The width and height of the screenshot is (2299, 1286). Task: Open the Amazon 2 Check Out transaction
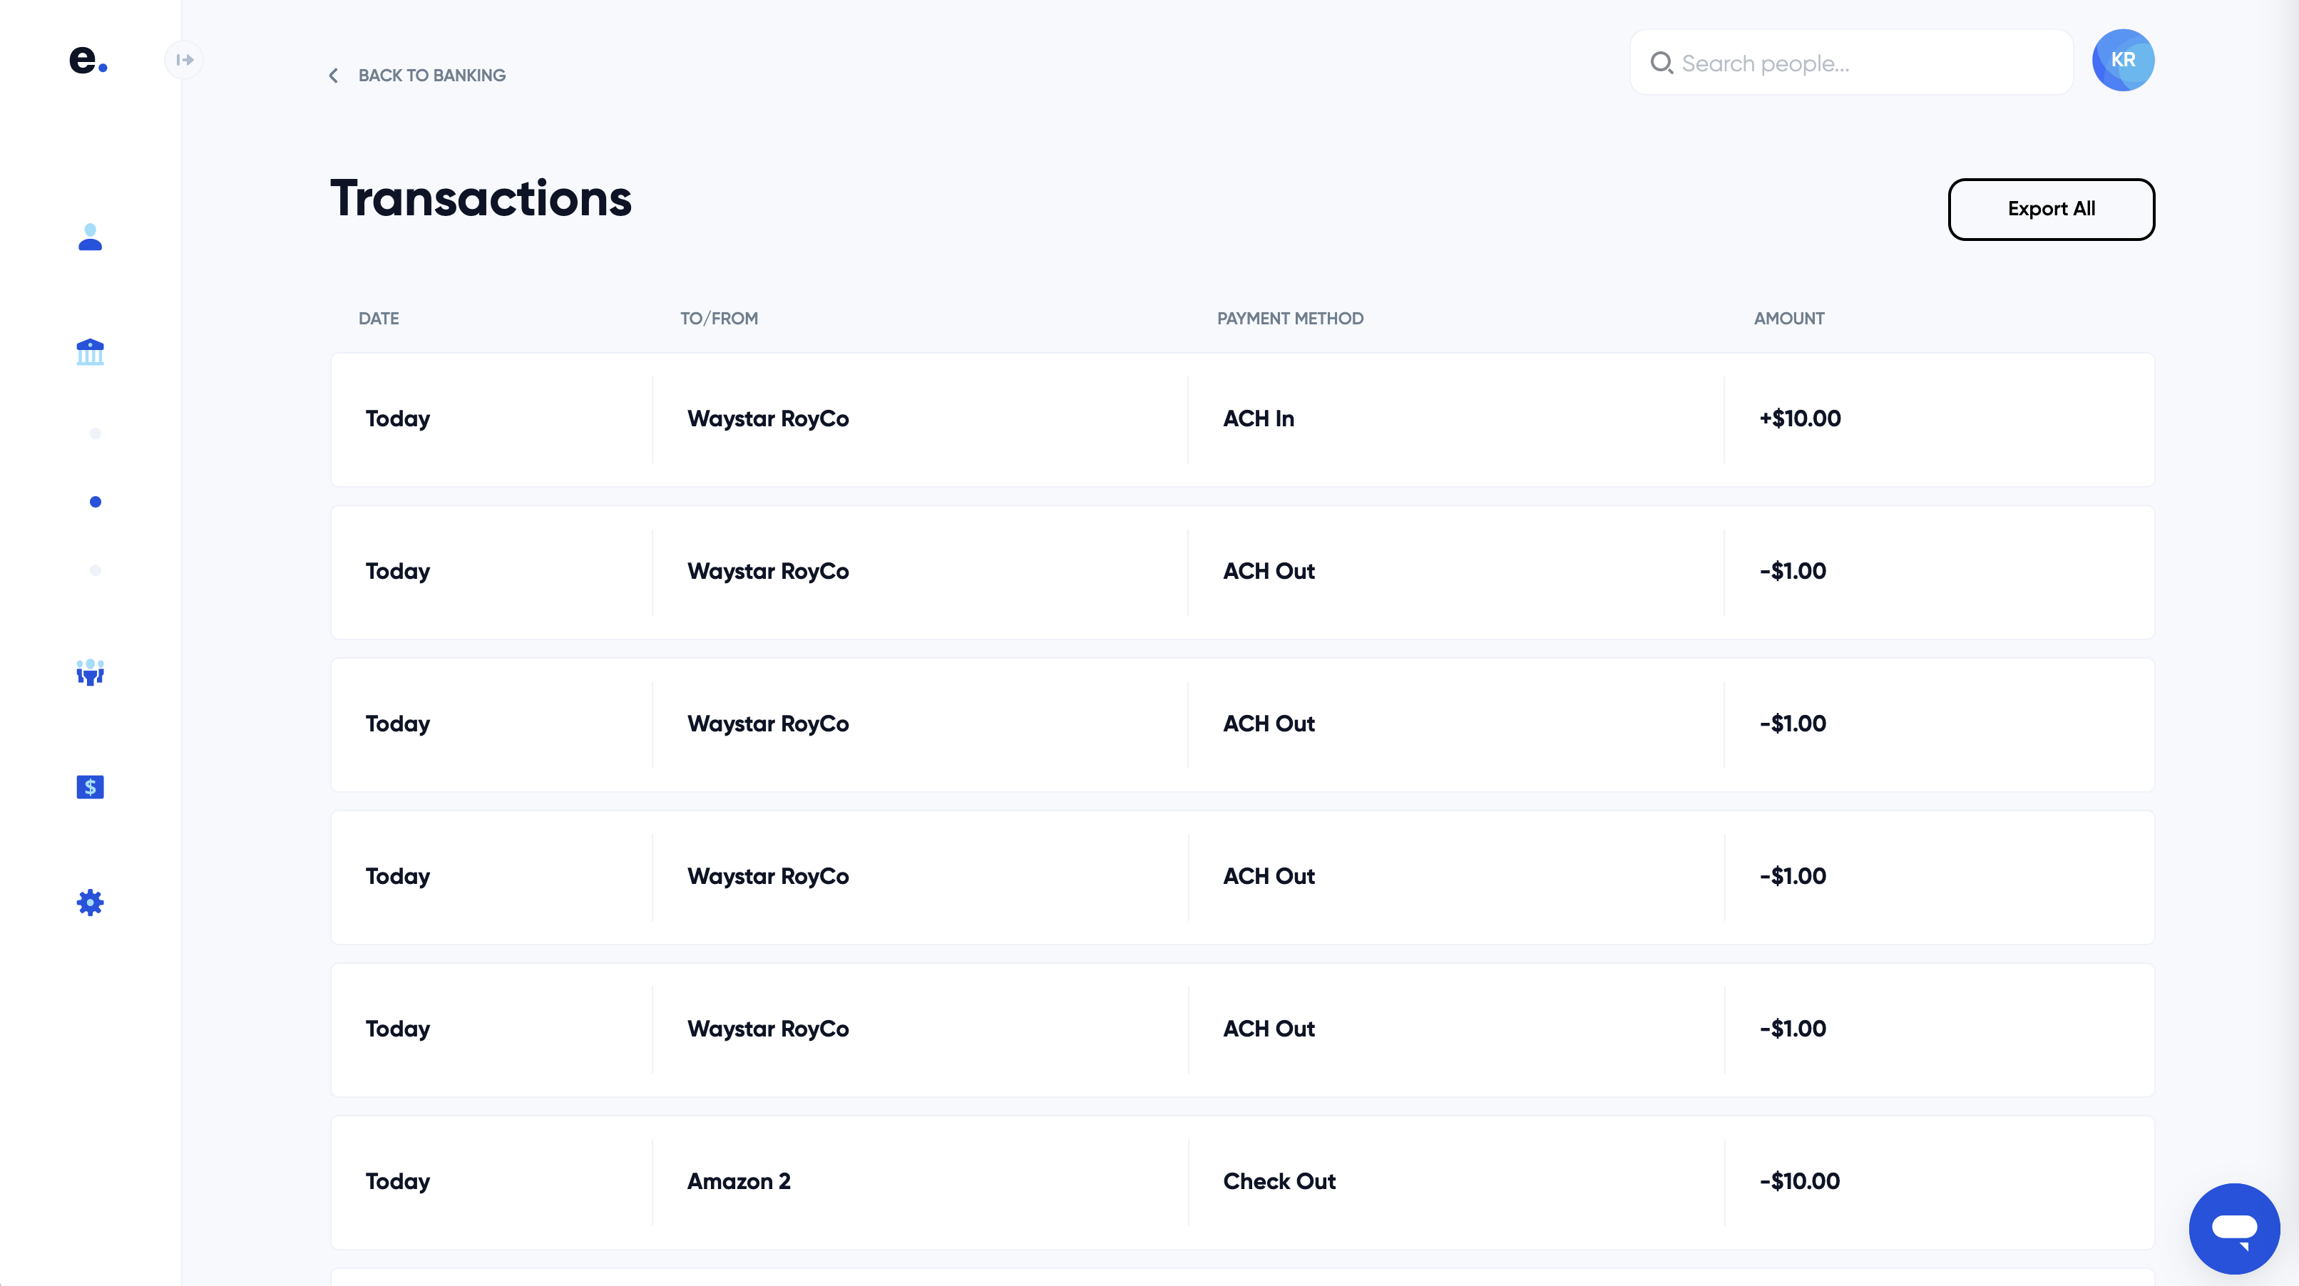(1241, 1182)
